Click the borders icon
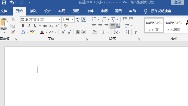Viewport: 188px width, 106px height. 104,32
